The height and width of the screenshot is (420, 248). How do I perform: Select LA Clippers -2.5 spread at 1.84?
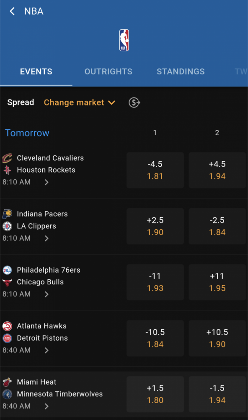pyautogui.click(x=217, y=226)
